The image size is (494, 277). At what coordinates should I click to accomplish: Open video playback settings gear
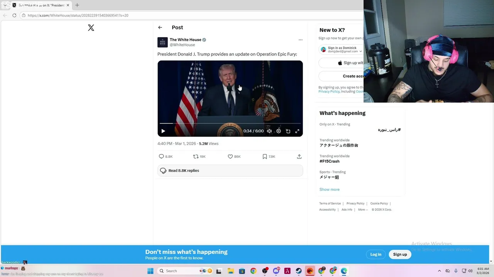tap(279, 131)
